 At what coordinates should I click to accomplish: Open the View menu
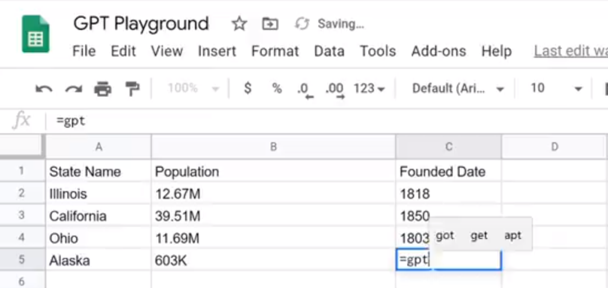click(167, 51)
